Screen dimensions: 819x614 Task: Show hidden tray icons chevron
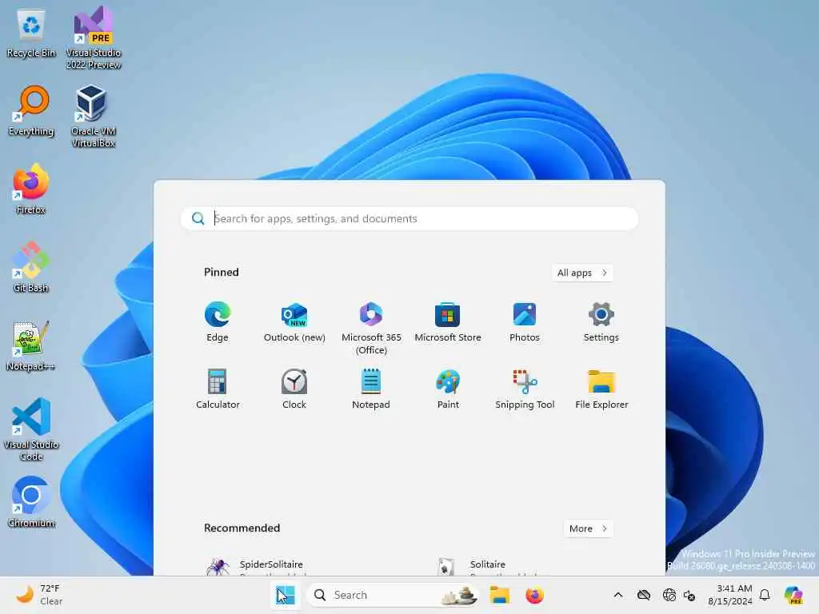pyautogui.click(x=618, y=595)
